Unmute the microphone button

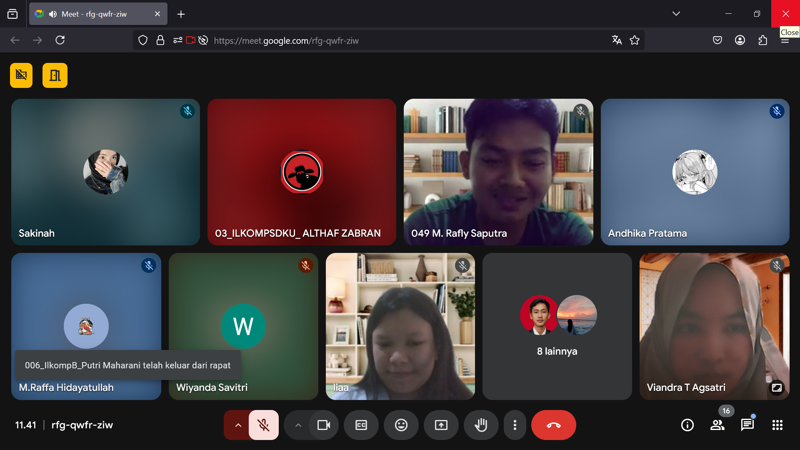pyautogui.click(x=263, y=425)
